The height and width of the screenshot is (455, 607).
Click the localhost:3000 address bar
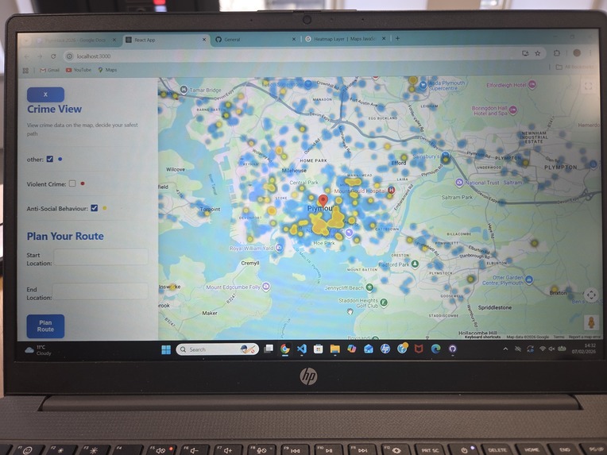click(x=290, y=56)
